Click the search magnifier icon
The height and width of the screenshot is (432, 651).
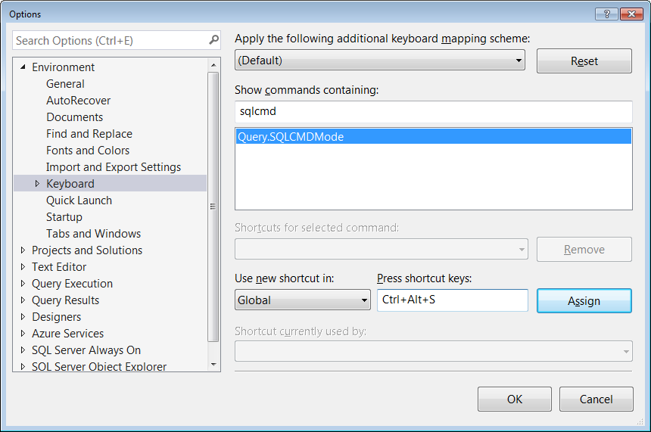(214, 40)
